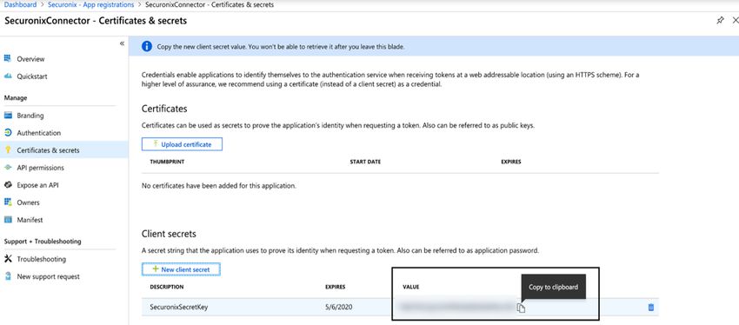The image size is (739, 325).
Task: Click the Troubleshooting wrench icon
Action: coord(8,259)
